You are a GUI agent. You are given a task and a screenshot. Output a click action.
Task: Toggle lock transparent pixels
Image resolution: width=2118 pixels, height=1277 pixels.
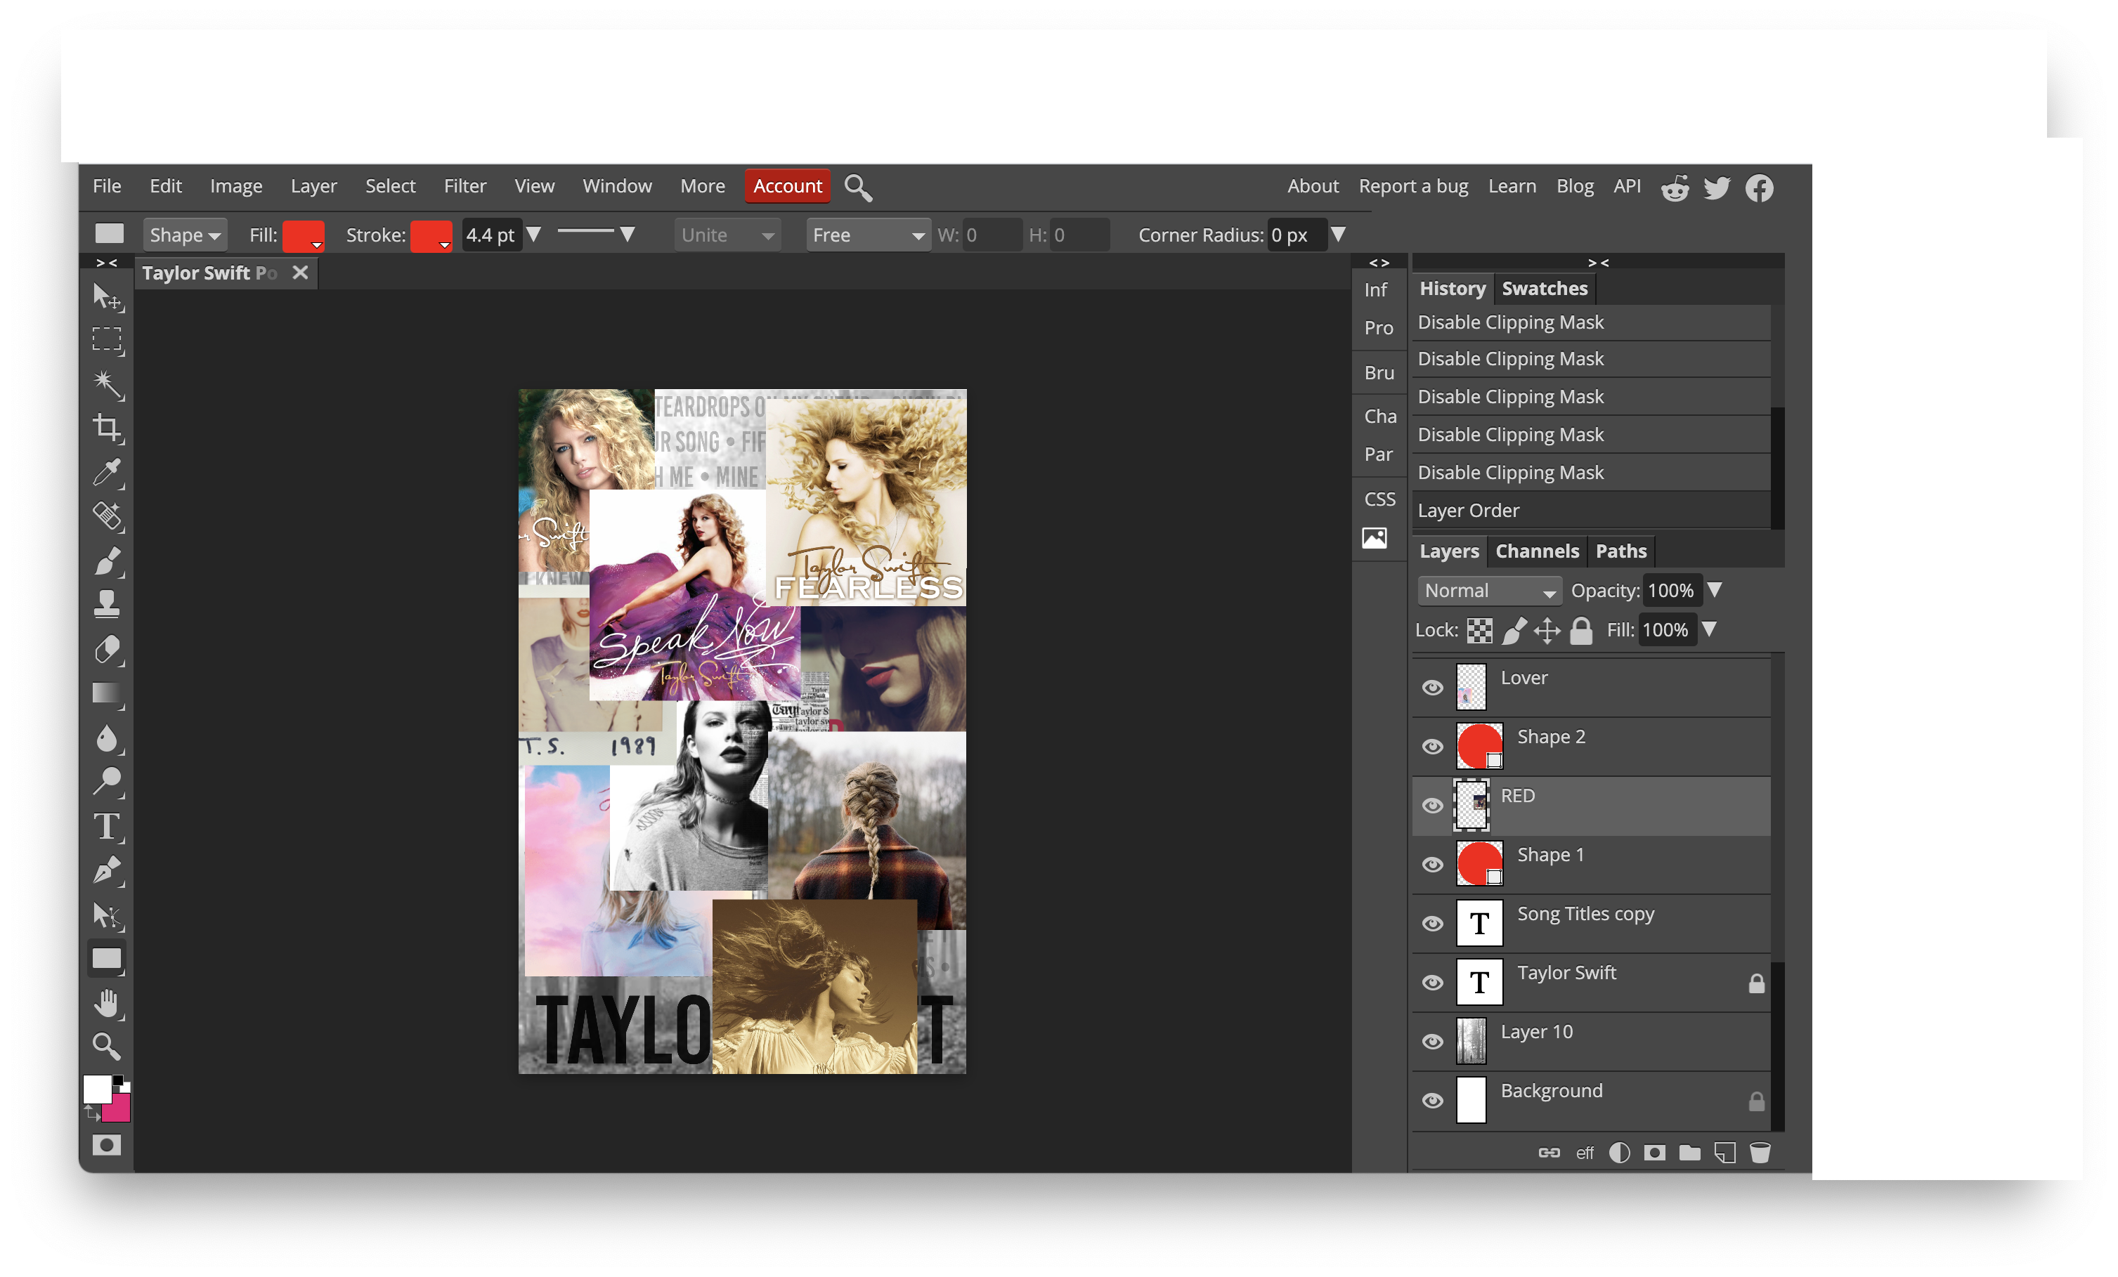pyautogui.click(x=1479, y=631)
